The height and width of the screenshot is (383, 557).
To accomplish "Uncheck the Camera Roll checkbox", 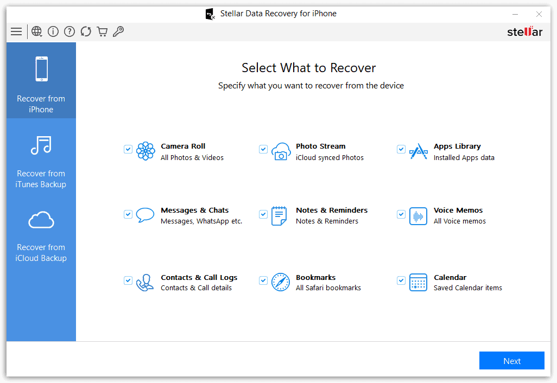I will [x=128, y=149].
